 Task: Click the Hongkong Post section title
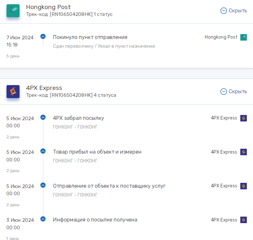click(x=48, y=7)
